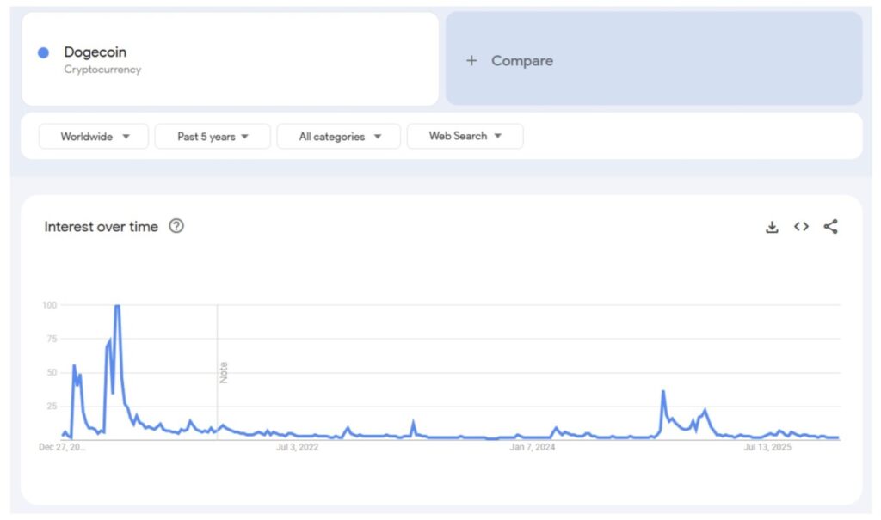881x520 pixels.
Task: Click the Cryptocurrency subtitle under Dogecoin
Action: tap(102, 70)
